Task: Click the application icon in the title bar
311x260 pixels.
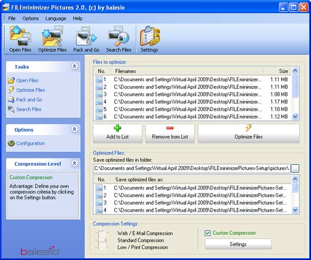Action: [6, 7]
